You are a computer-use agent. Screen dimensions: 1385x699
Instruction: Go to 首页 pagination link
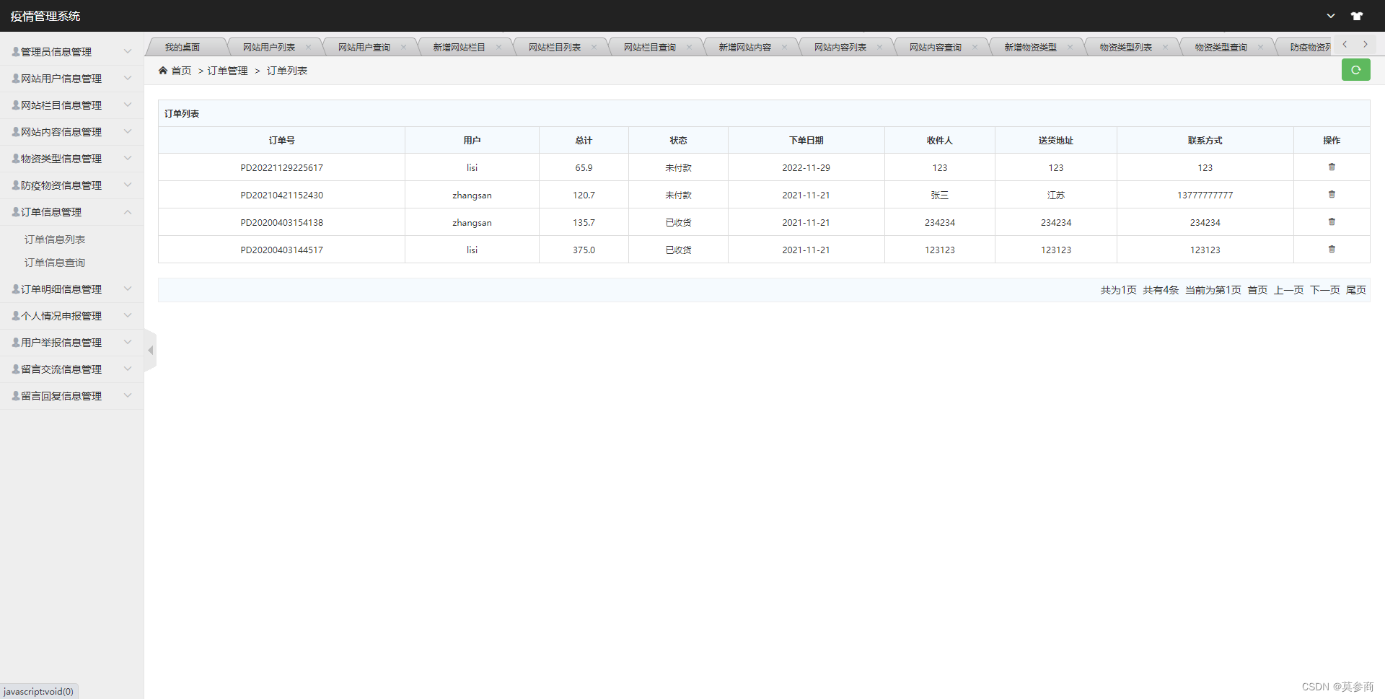[1257, 290]
